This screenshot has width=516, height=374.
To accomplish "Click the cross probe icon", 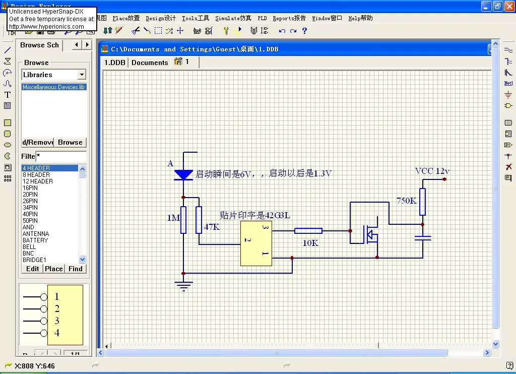I will tap(119, 31).
